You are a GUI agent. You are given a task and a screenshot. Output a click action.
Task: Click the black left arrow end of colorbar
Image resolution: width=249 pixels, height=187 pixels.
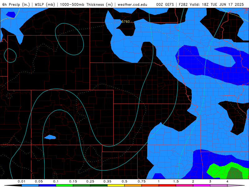pos(13,185)
